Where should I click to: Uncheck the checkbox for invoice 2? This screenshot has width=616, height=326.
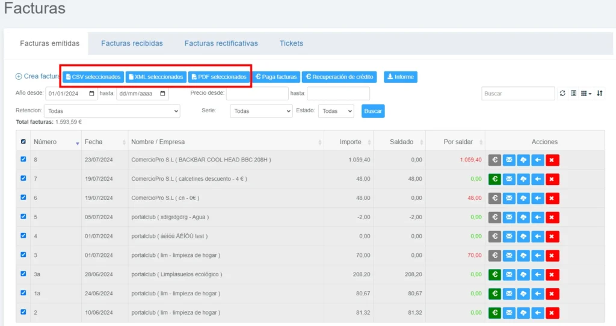point(23,312)
